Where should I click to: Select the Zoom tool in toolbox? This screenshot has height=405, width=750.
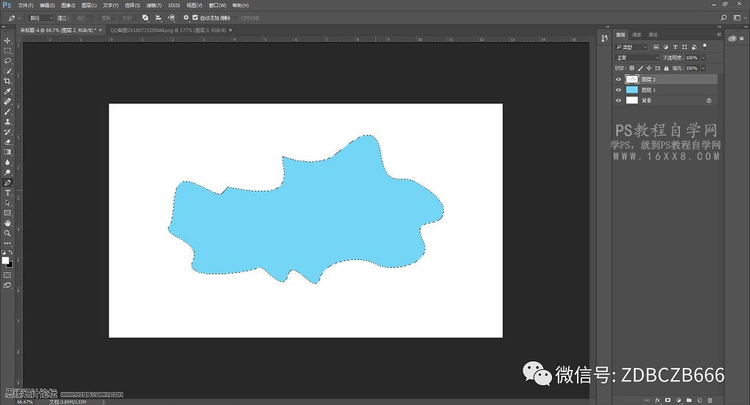7,233
